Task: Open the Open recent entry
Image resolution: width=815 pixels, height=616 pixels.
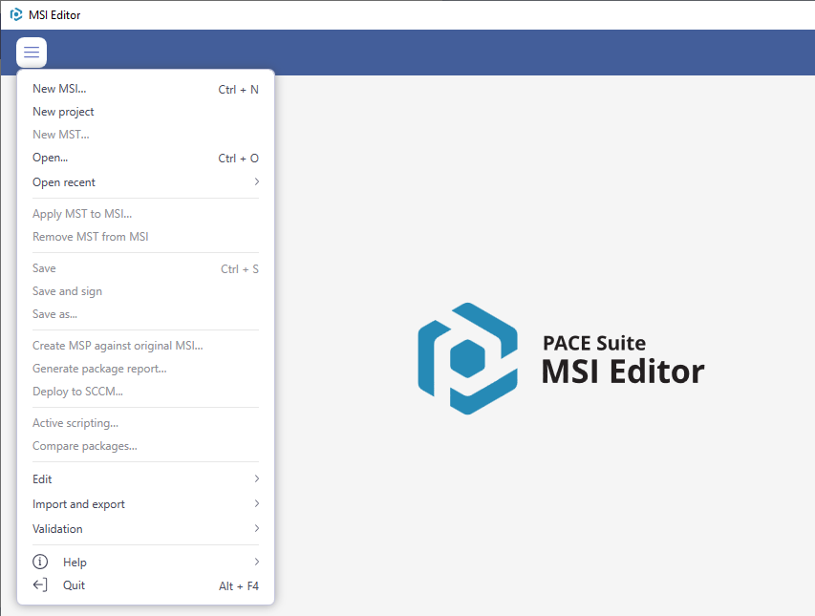Action: [145, 182]
